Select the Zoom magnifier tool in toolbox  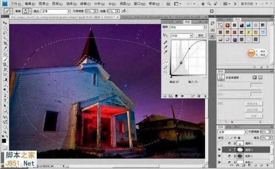(5, 131)
